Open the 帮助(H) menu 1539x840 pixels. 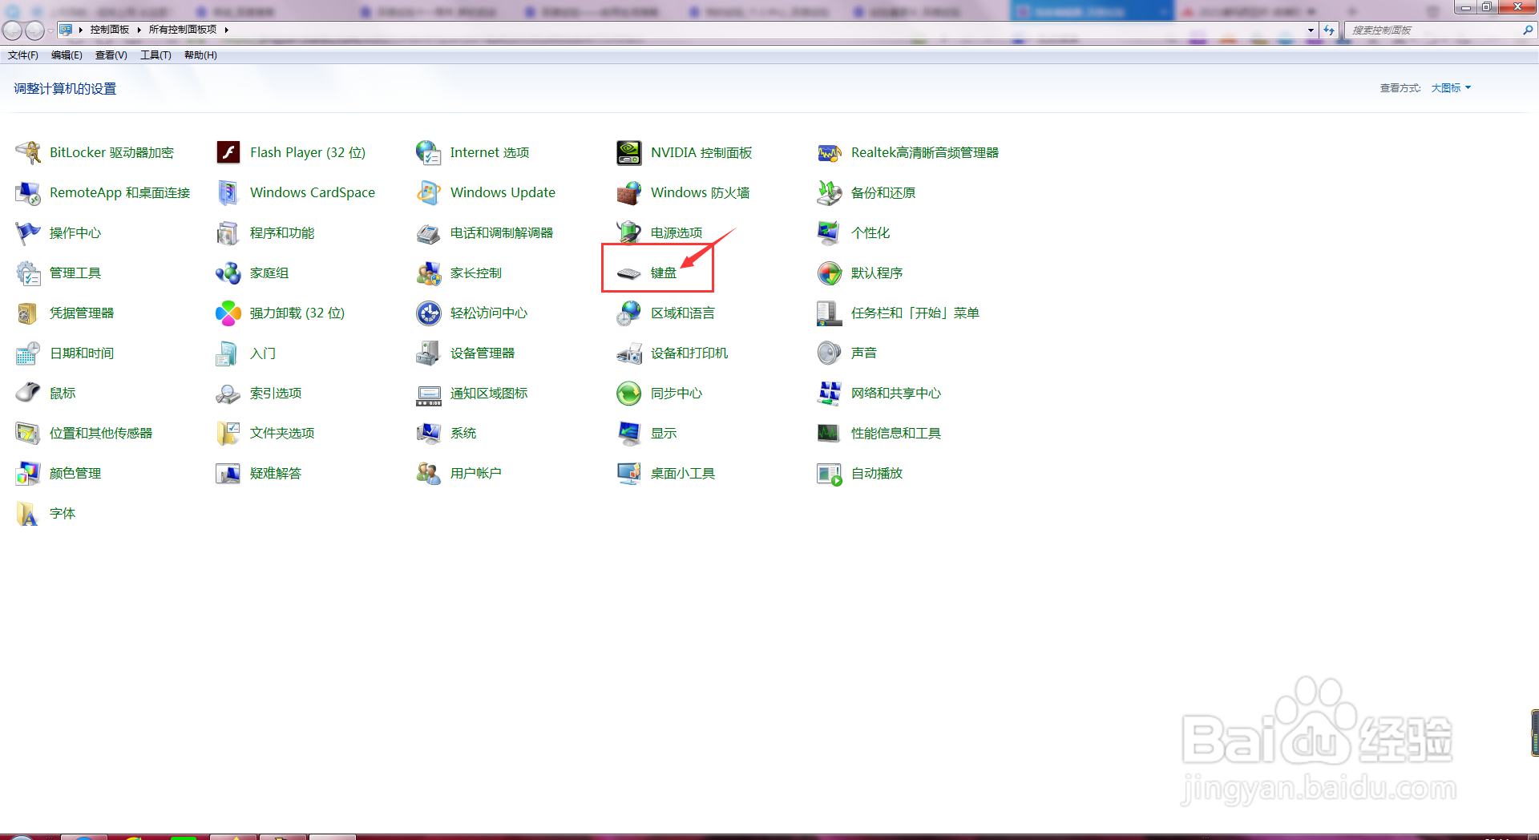coord(200,55)
